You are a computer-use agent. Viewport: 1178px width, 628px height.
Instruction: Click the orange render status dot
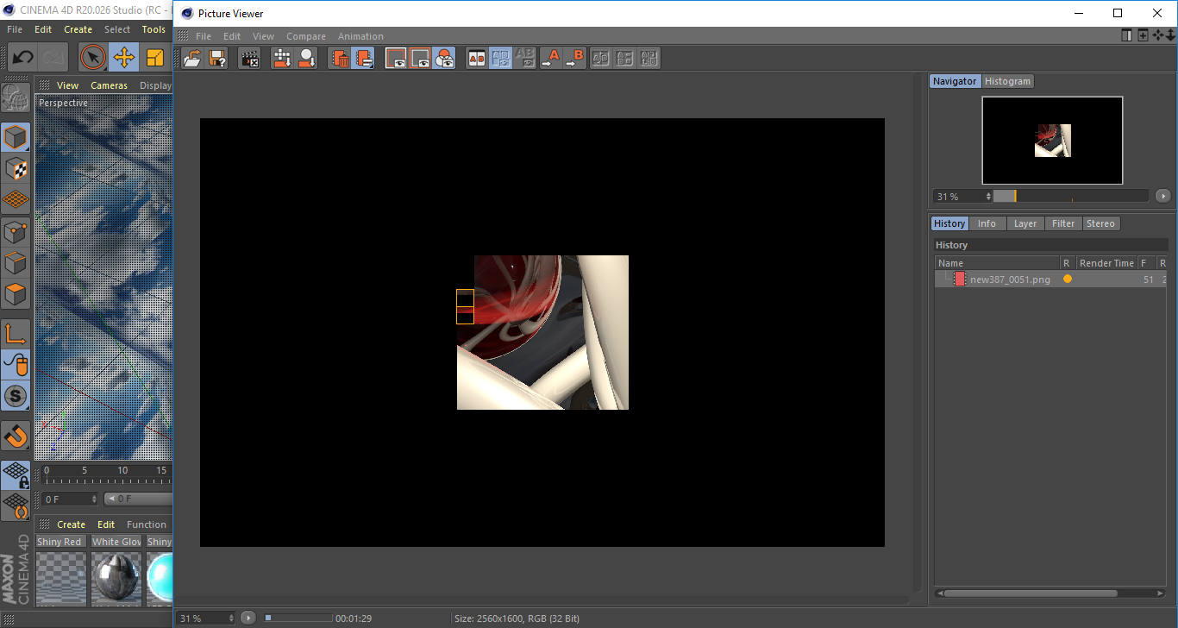(x=1067, y=279)
